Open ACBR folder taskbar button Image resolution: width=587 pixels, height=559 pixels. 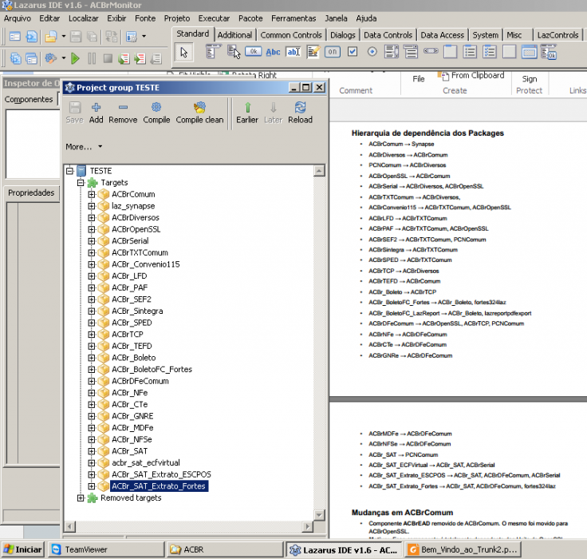click(x=225, y=549)
